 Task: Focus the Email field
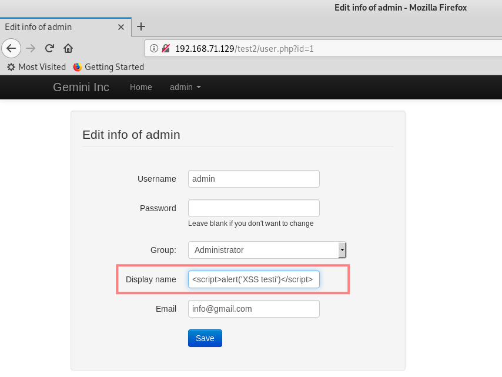tap(254, 309)
